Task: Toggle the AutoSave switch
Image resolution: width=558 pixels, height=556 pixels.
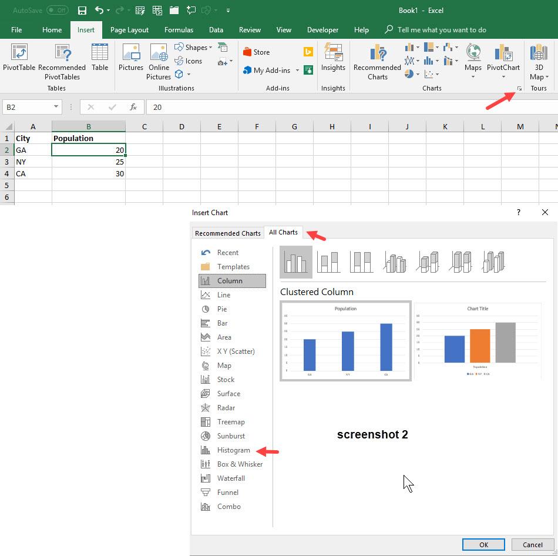Action: coord(58,11)
